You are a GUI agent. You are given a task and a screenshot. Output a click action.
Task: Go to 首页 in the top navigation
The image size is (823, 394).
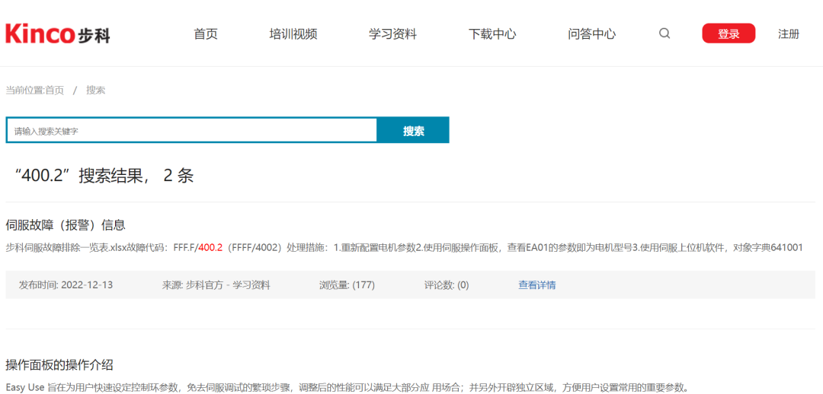[x=206, y=34]
